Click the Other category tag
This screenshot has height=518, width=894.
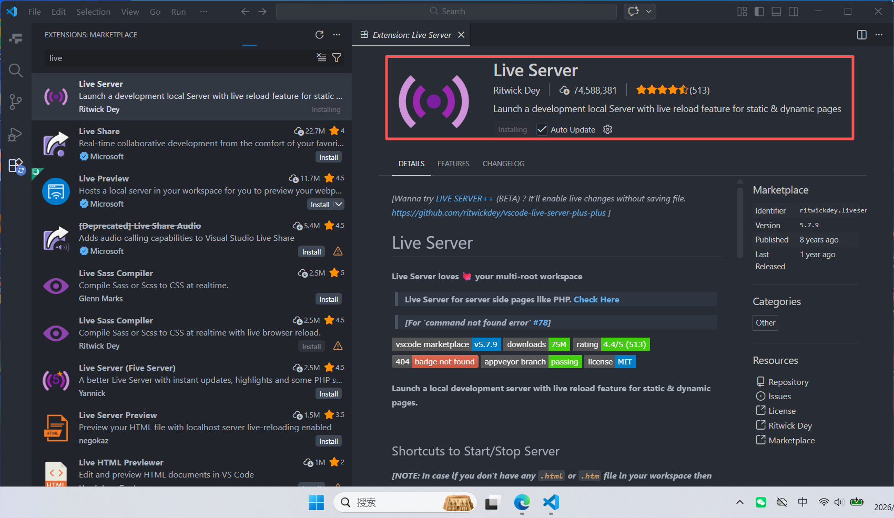pyautogui.click(x=765, y=323)
